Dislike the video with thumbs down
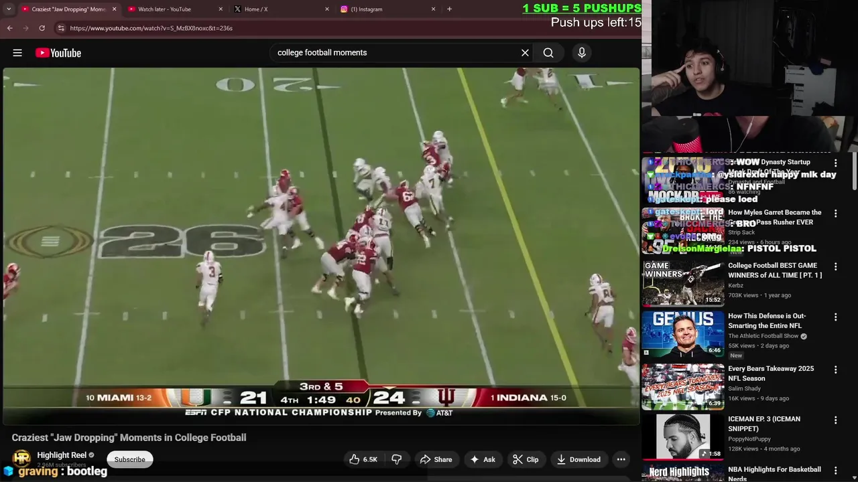Screen dimensions: 858x482 (x=397, y=459)
